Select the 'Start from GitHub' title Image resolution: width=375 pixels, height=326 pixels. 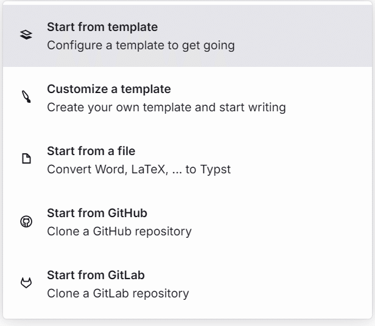tap(97, 213)
